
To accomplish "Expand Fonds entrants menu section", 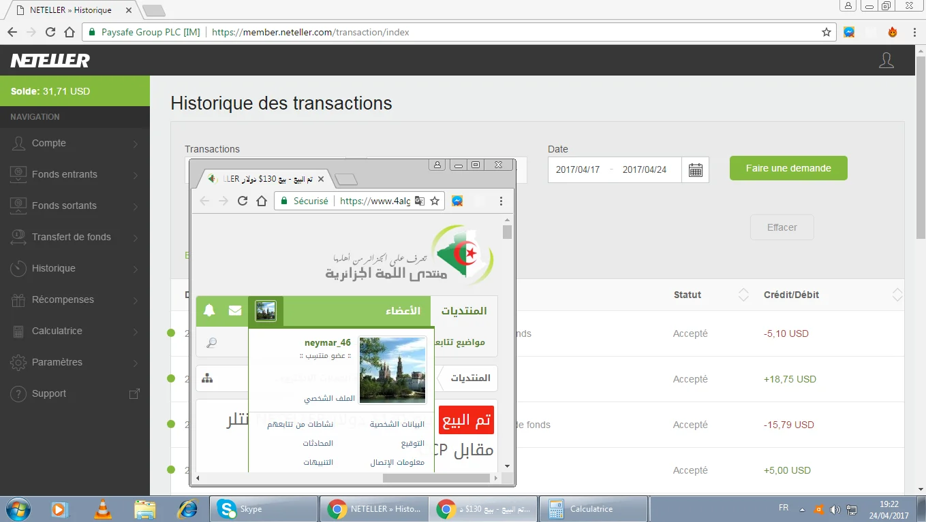I will coord(75,175).
